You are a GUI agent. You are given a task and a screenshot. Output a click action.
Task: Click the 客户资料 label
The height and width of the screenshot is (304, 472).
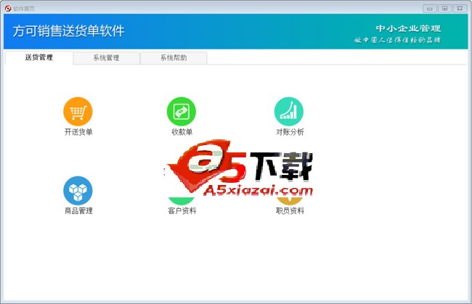pos(182,211)
